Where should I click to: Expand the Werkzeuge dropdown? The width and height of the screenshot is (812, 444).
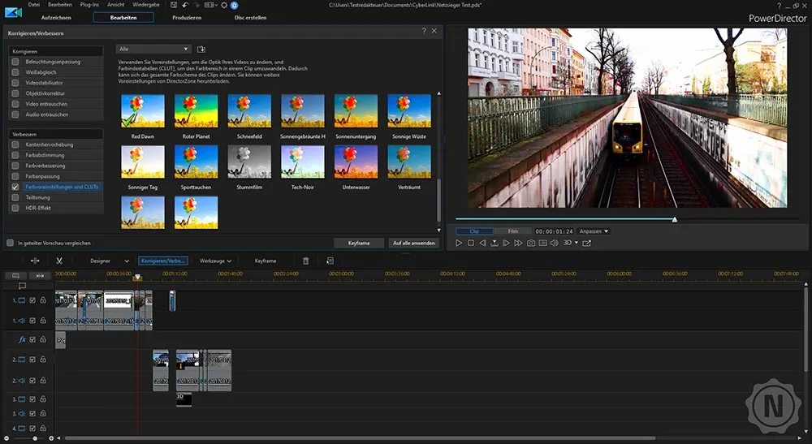click(215, 261)
